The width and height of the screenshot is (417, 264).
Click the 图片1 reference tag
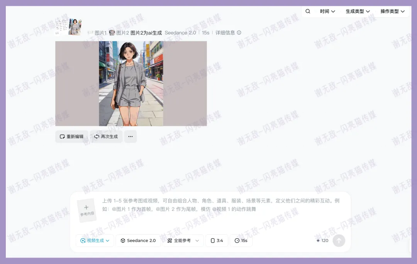tap(97, 33)
